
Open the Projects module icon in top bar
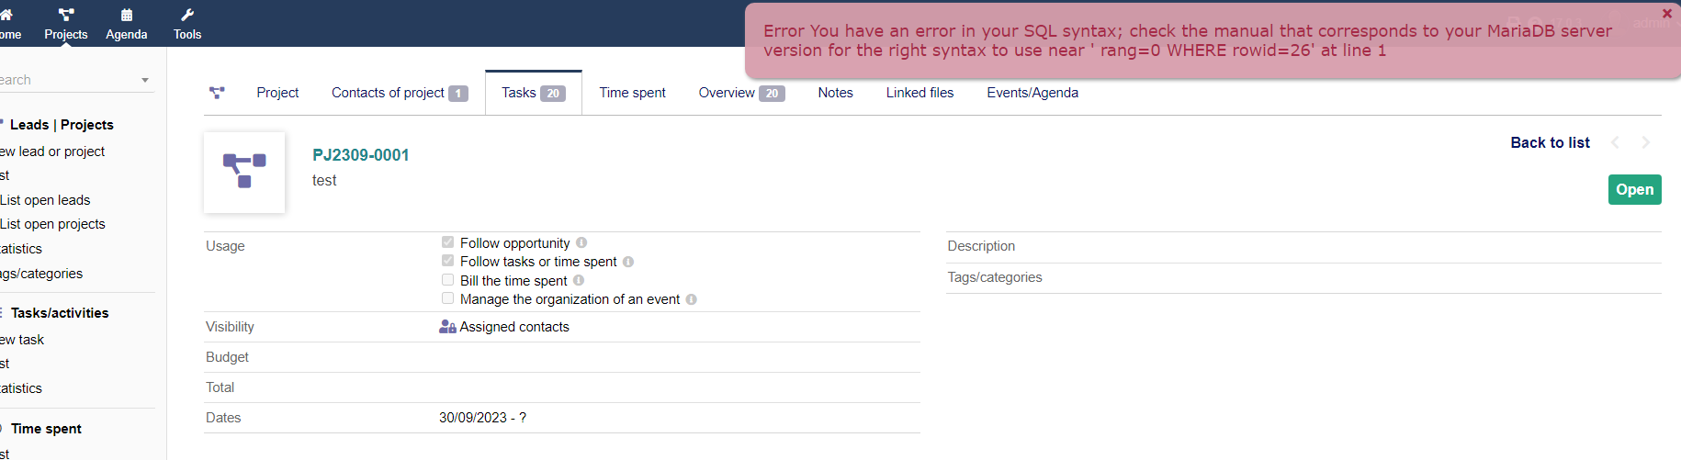(x=66, y=15)
